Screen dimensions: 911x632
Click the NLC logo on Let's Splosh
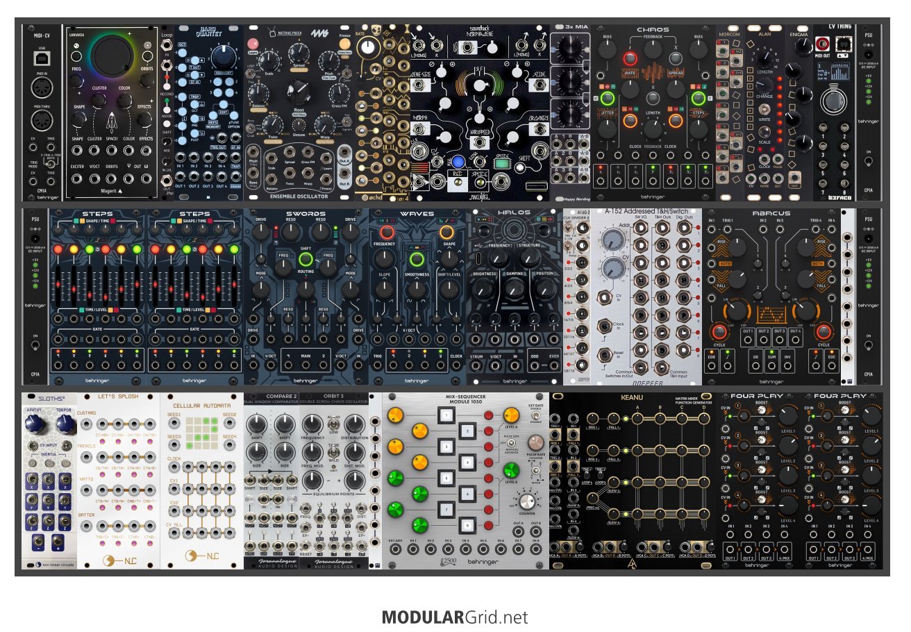pyautogui.click(x=118, y=559)
